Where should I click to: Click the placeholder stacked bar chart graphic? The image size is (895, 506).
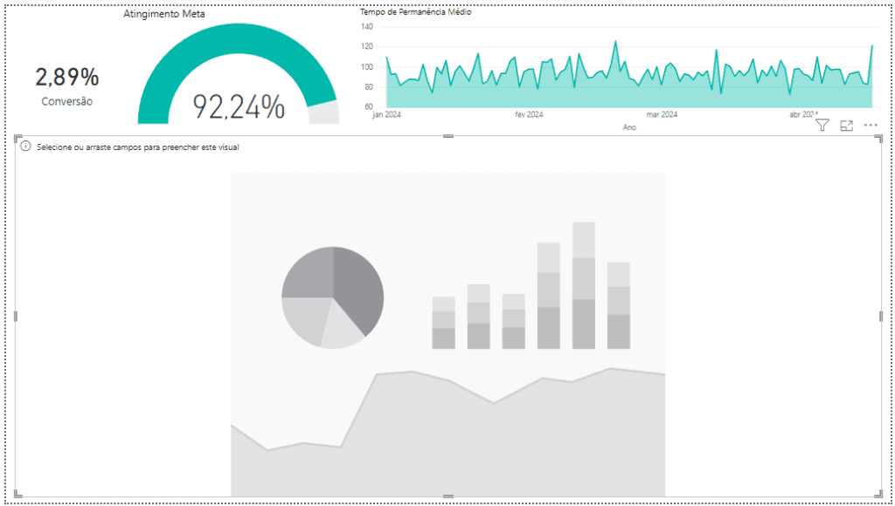[x=531, y=285]
